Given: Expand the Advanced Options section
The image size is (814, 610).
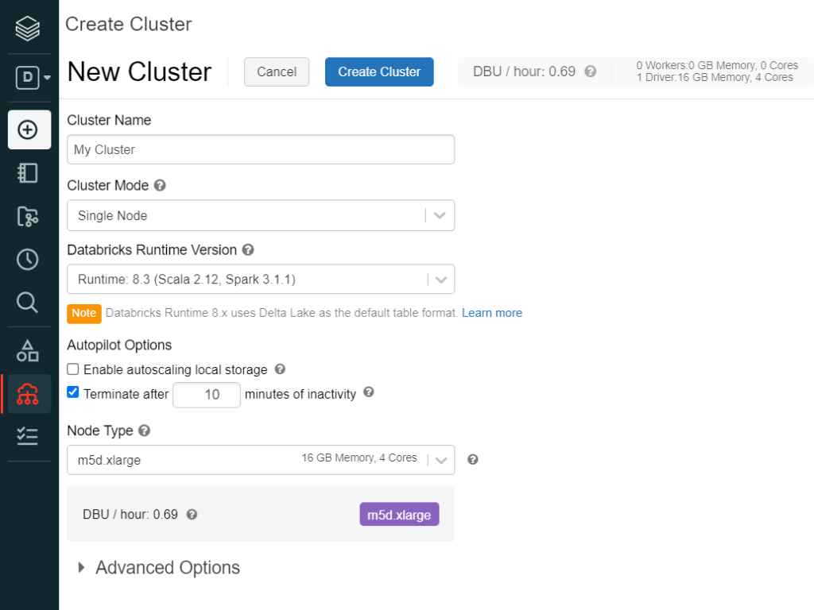Looking at the screenshot, I should pyautogui.click(x=159, y=567).
